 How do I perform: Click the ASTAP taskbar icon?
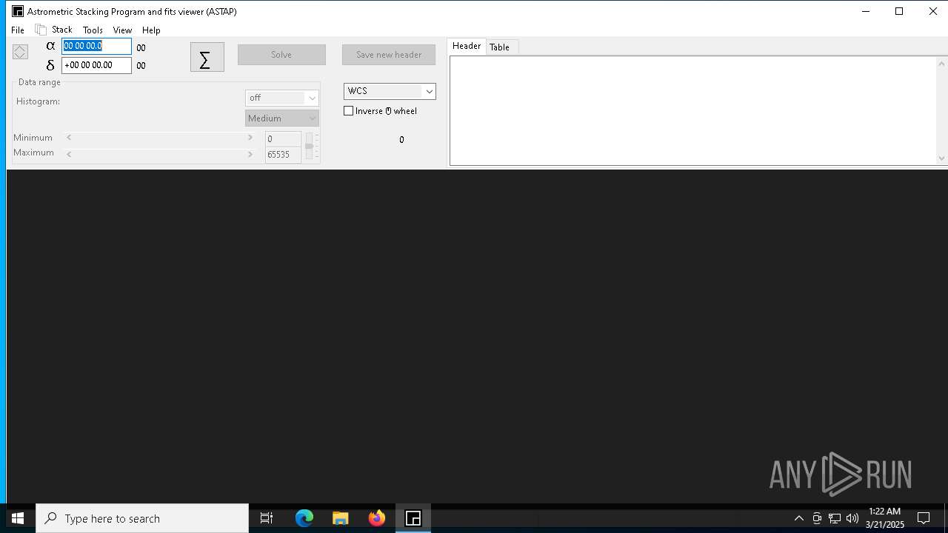tap(413, 518)
